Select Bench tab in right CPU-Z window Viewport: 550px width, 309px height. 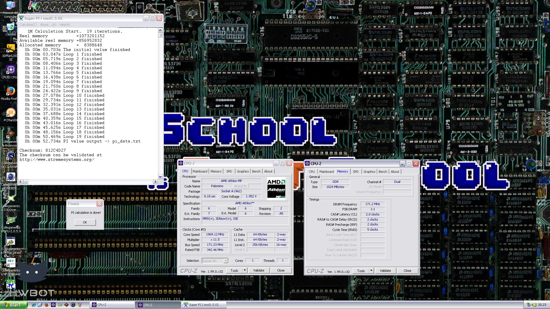383,172
